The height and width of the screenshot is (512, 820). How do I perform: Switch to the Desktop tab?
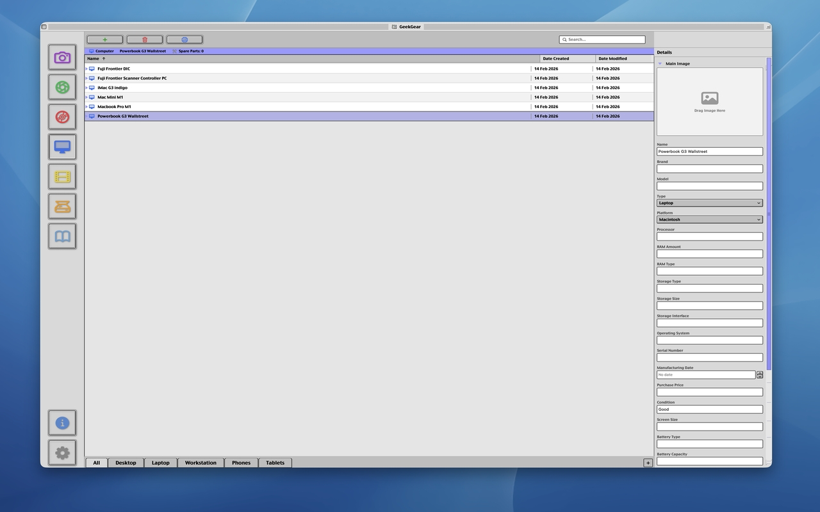pos(126,463)
